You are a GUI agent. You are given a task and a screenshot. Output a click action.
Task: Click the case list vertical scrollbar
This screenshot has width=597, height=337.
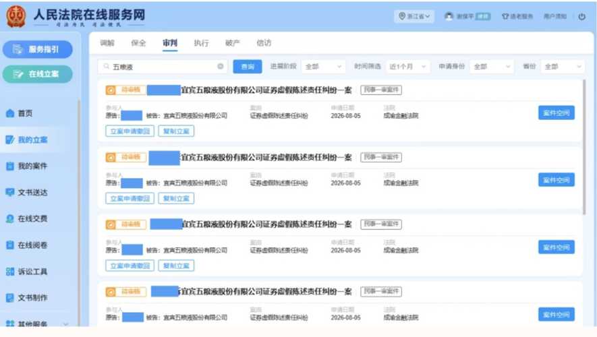coord(584,147)
